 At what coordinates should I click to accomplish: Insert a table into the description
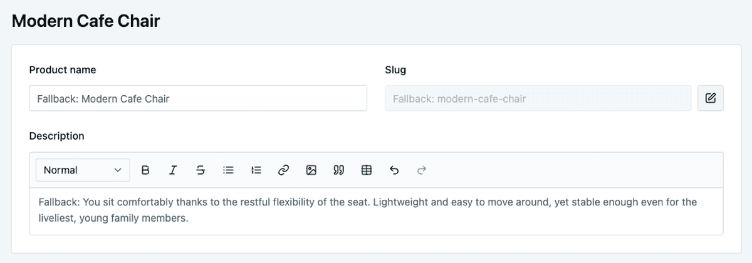(367, 170)
